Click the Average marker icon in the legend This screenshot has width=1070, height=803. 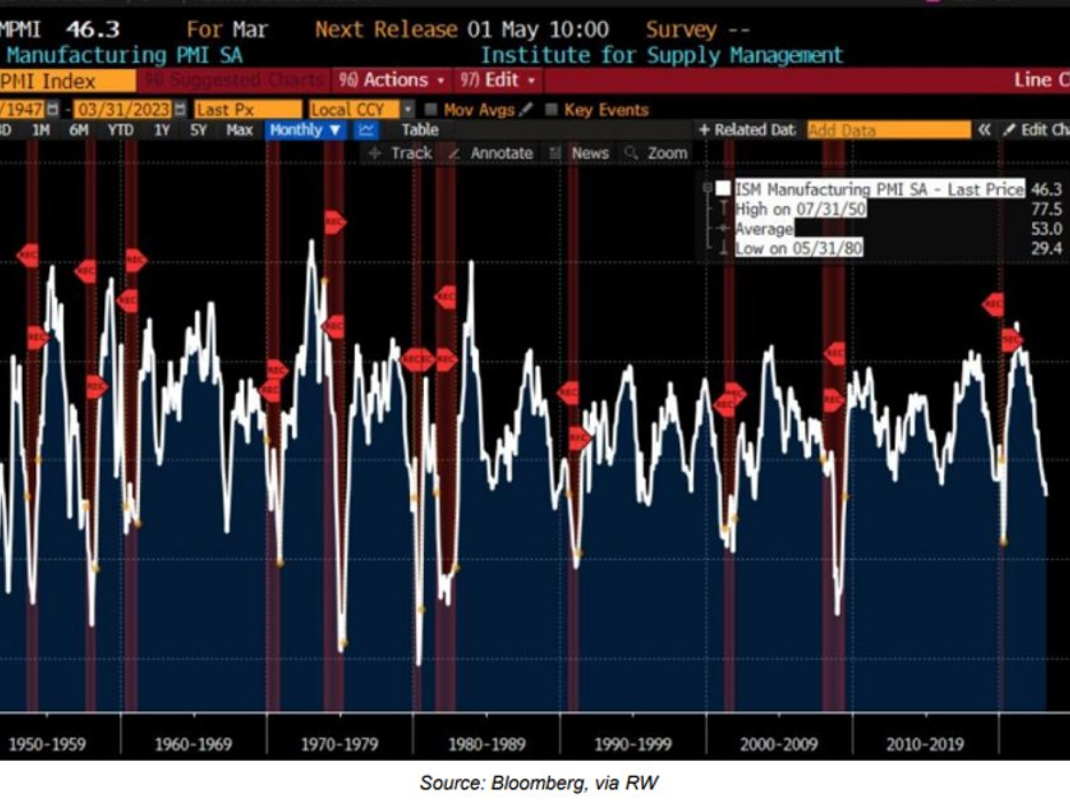pyautogui.click(x=723, y=229)
